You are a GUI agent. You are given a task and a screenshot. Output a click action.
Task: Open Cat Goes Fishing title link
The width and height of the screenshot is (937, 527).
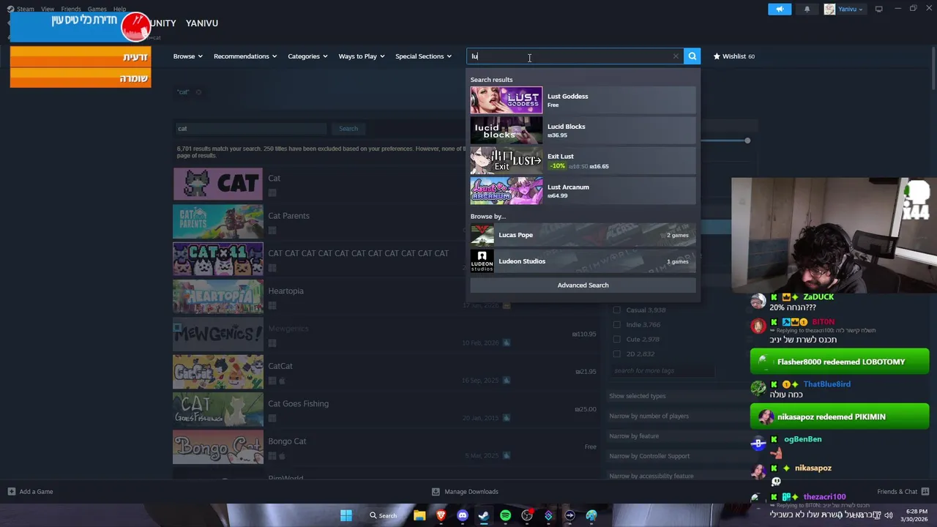(x=298, y=403)
